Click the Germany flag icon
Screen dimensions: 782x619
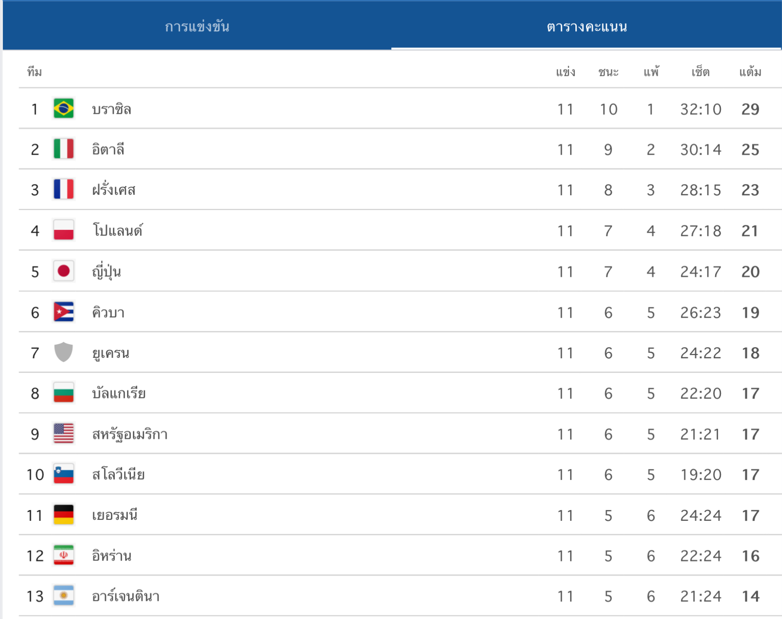coord(63,515)
